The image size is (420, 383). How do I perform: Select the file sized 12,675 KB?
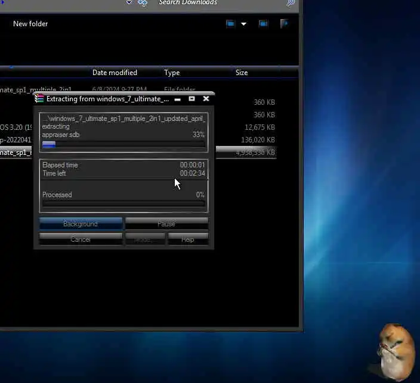pyautogui.click(x=260, y=127)
